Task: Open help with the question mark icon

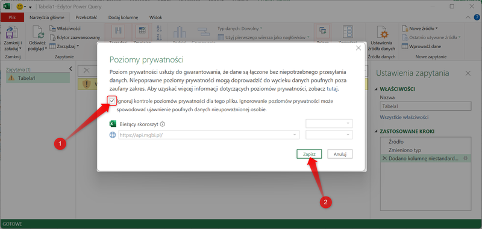Action: (x=476, y=17)
